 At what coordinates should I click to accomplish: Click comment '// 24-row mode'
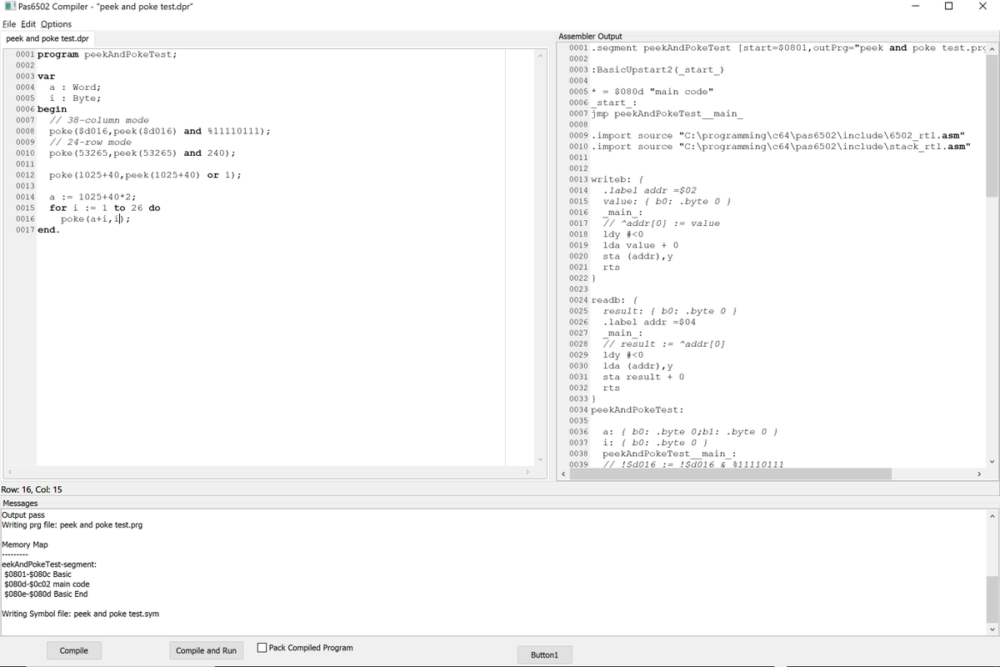[90, 142]
